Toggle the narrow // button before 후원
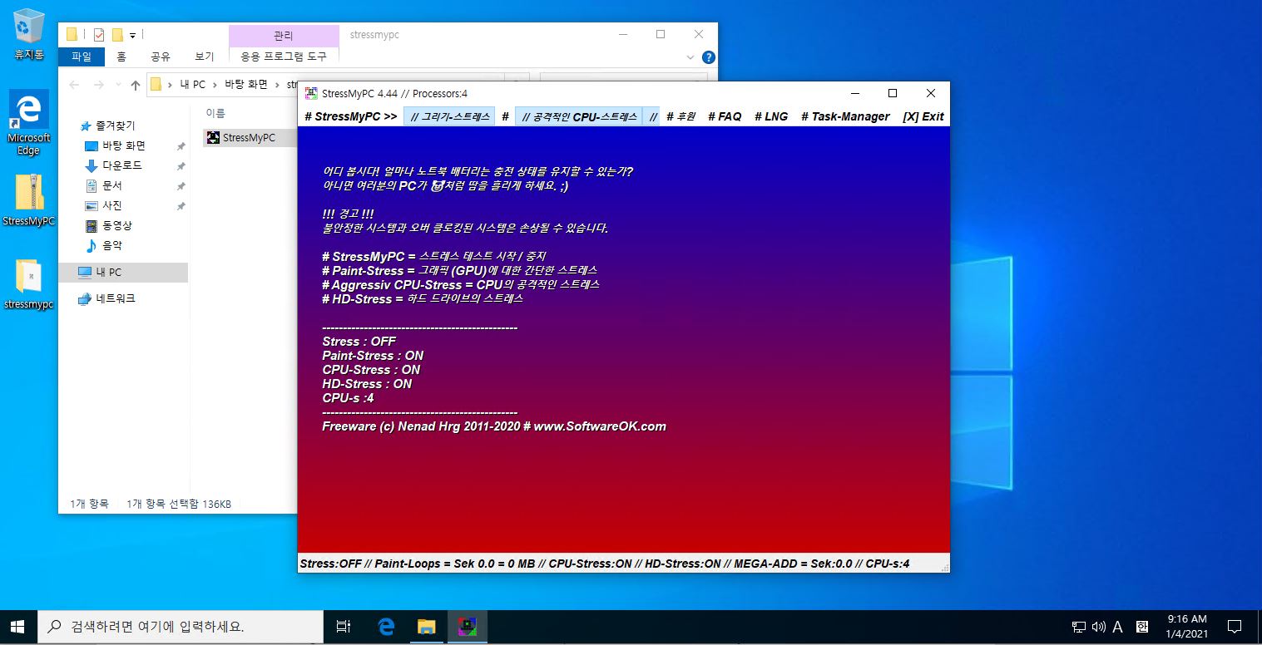This screenshot has width=1262, height=645. coord(653,116)
